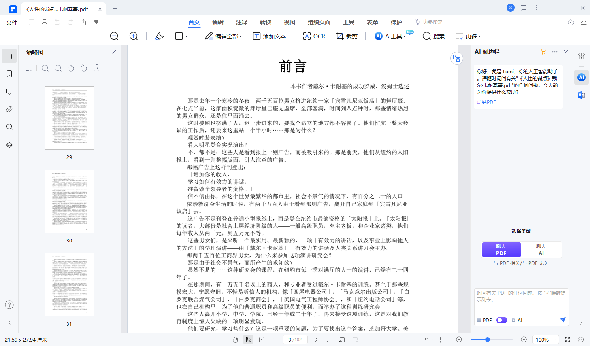Open the shape rectangle tool dropdown arrow
This screenshot has height=346, width=590.
click(186, 36)
